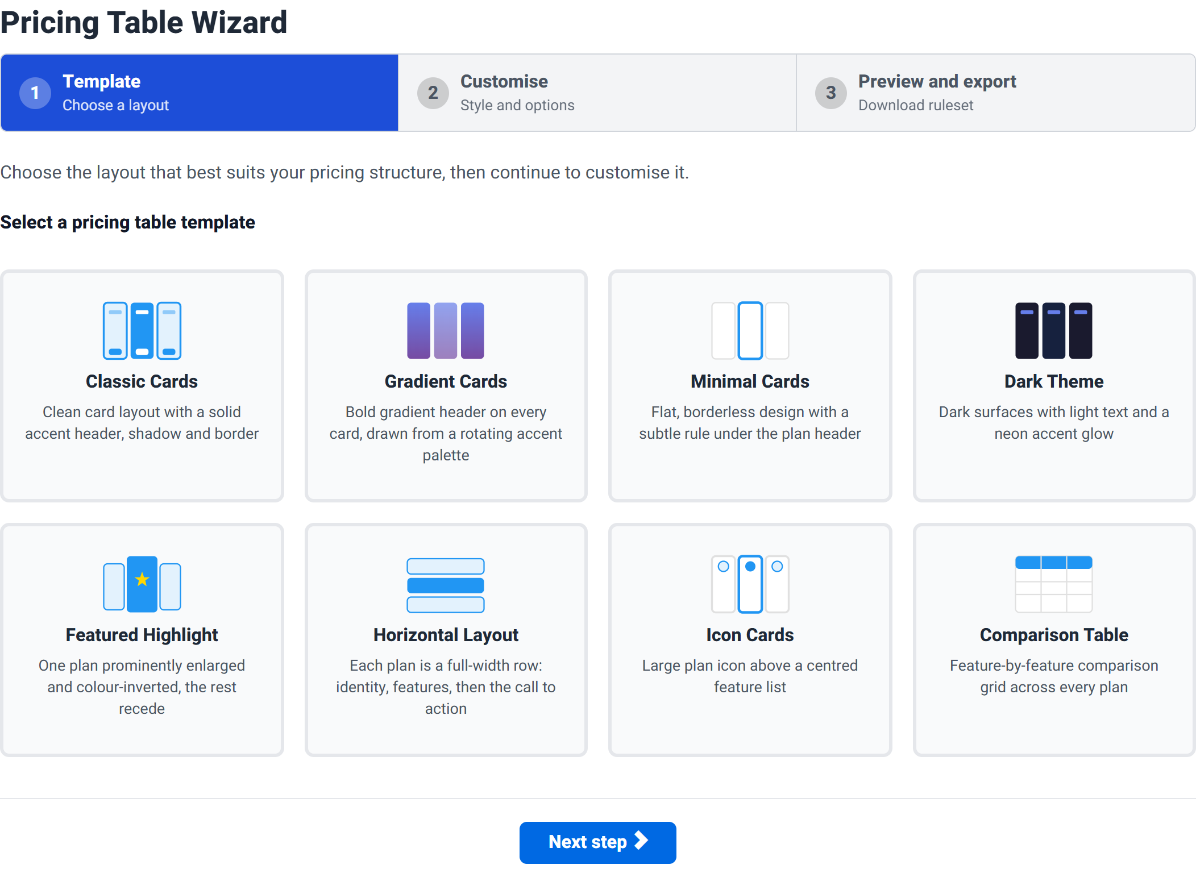The width and height of the screenshot is (1196, 873).
Task: Pick the Minimal Cards outline icon
Action: (750, 331)
